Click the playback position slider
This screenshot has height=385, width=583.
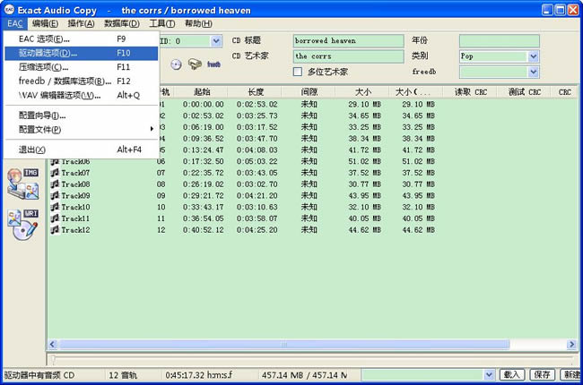tap(54, 359)
